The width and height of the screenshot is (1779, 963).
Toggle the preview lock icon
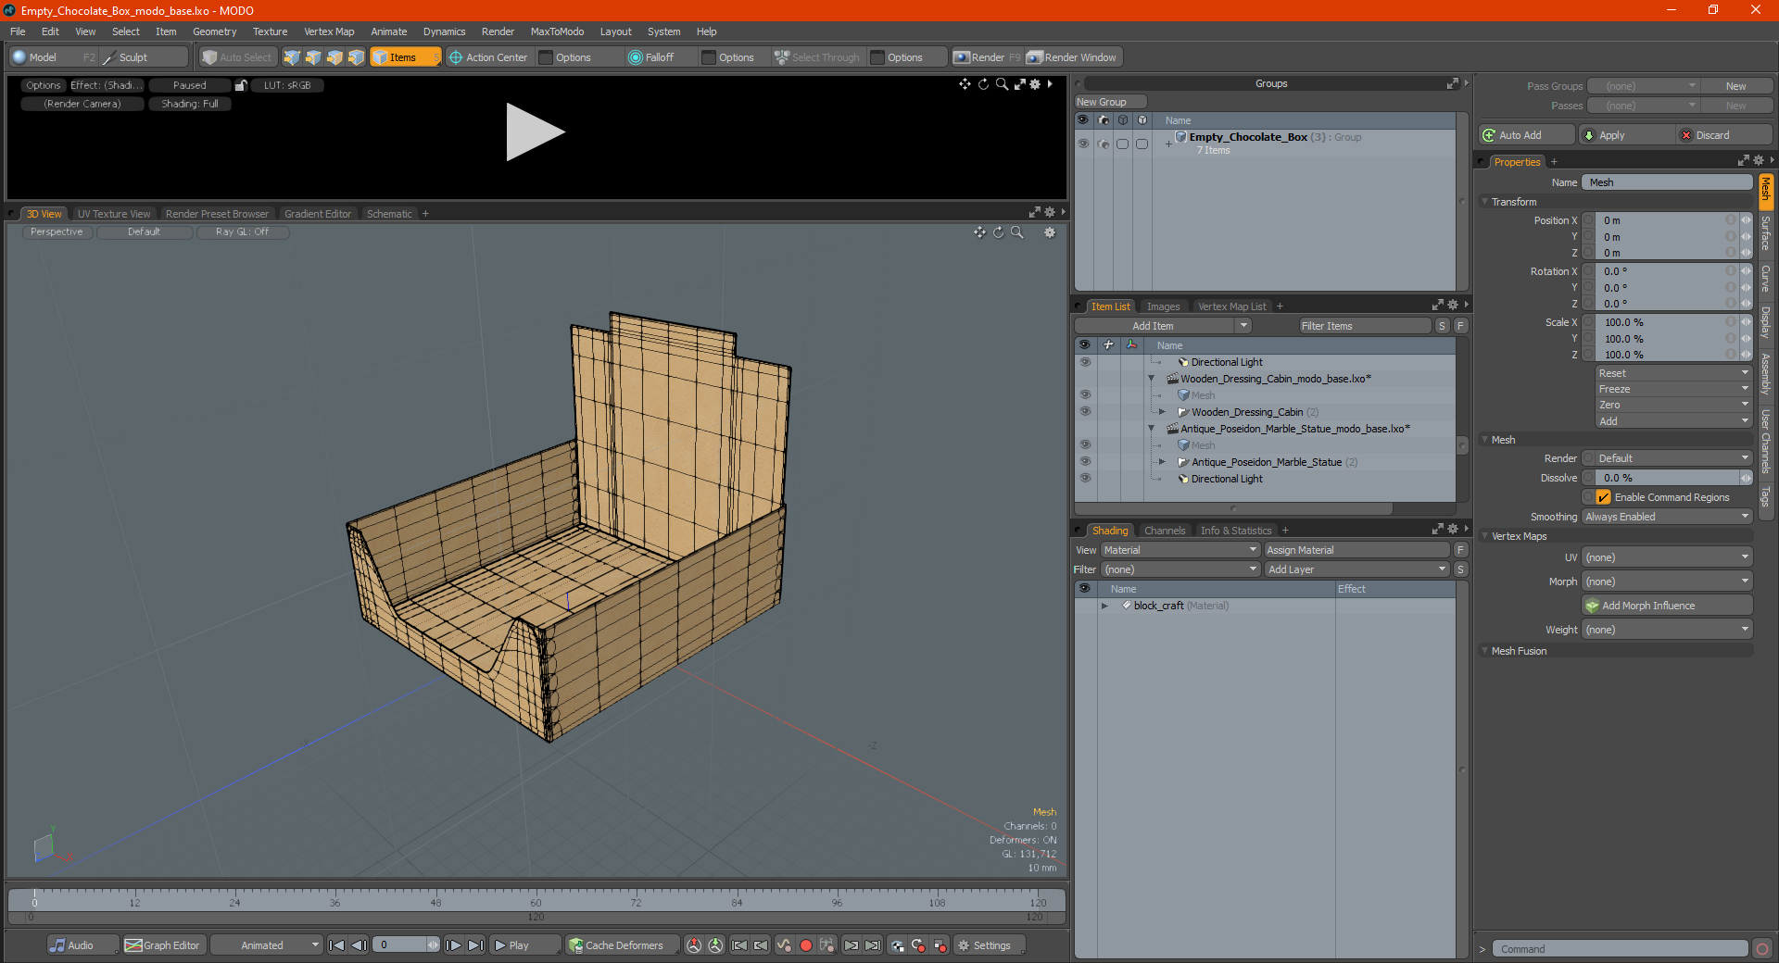coord(241,85)
